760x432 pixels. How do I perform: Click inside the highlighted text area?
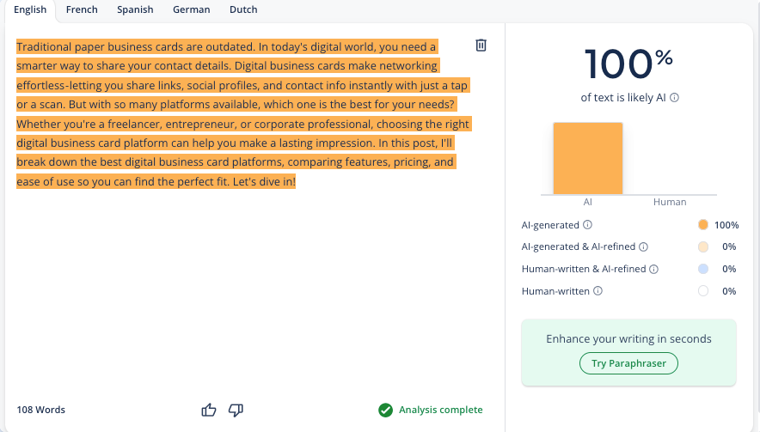pos(244,114)
